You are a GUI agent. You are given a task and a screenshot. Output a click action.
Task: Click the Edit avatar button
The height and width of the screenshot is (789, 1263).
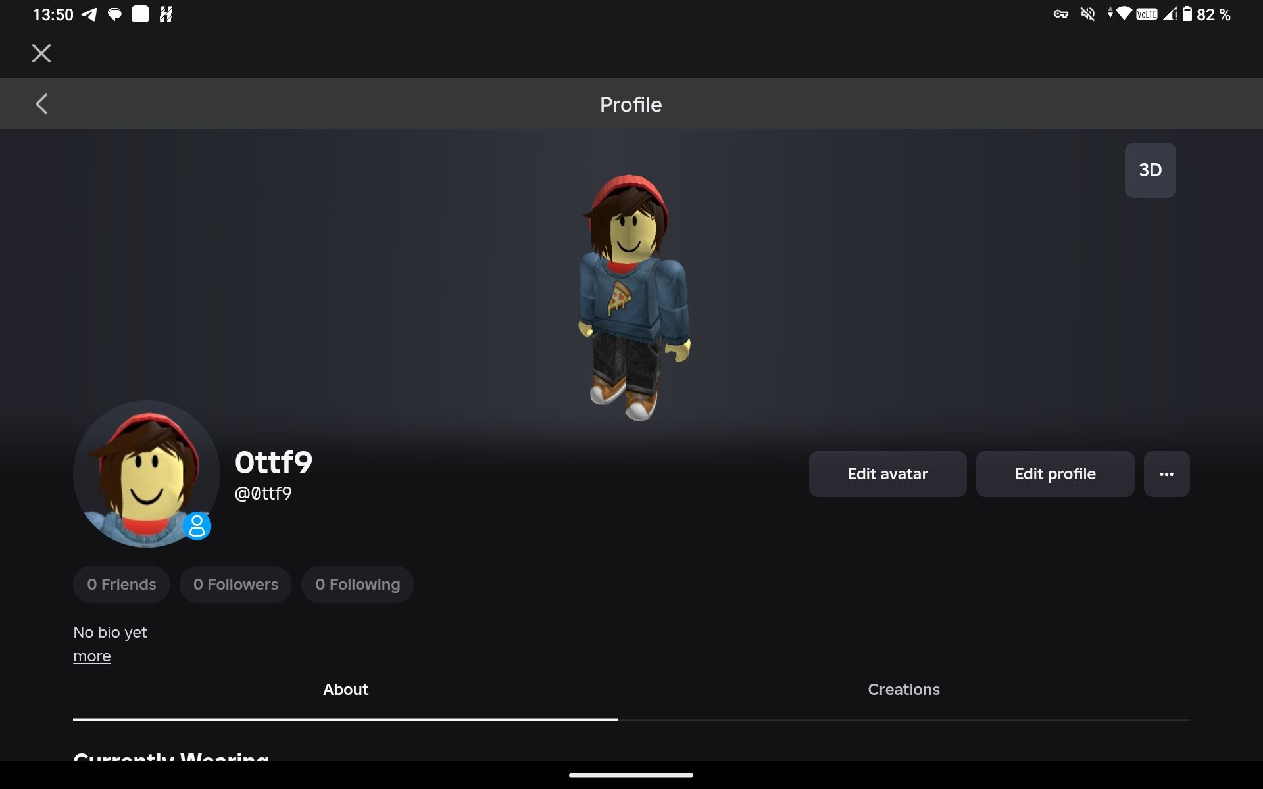(x=887, y=474)
